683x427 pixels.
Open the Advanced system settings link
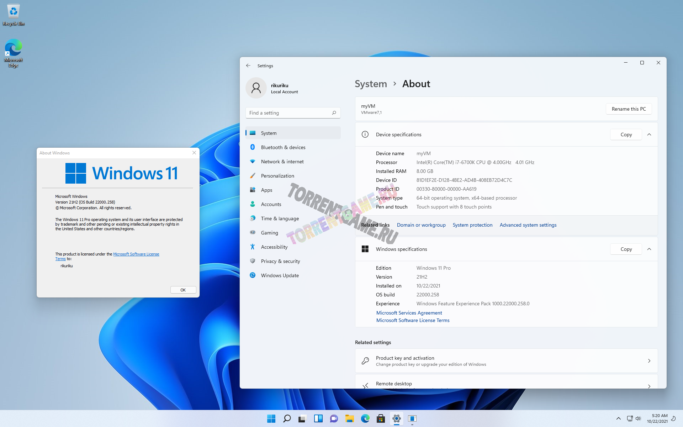click(x=528, y=225)
